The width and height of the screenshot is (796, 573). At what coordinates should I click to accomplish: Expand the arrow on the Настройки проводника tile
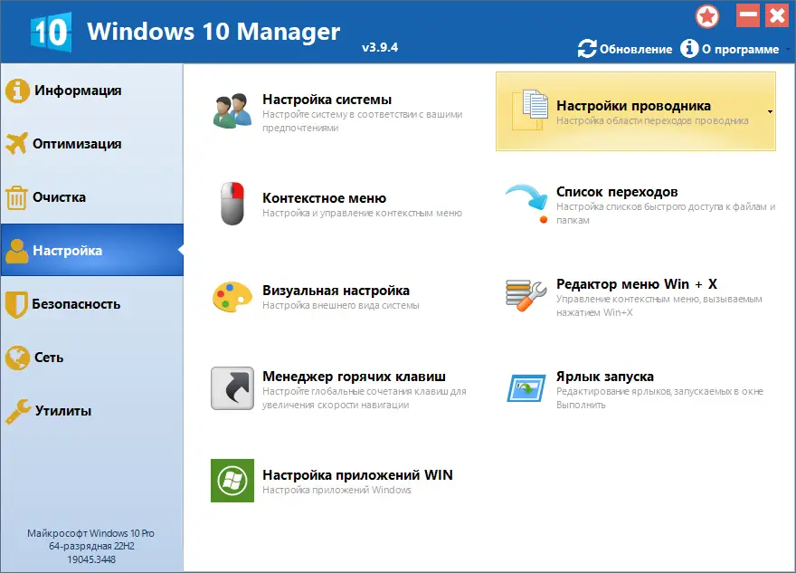[770, 113]
